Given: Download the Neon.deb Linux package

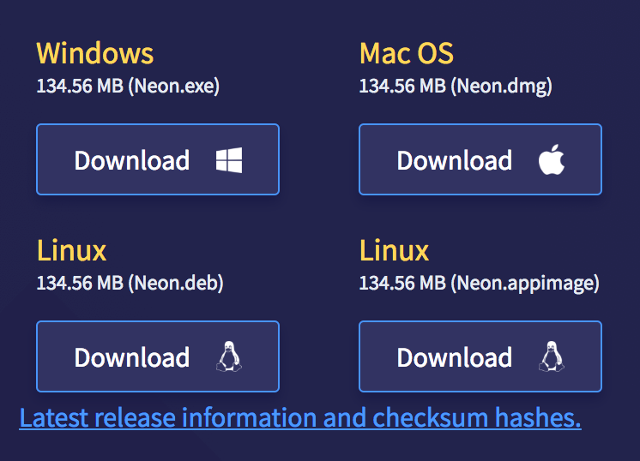Looking at the screenshot, I should (x=158, y=356).
